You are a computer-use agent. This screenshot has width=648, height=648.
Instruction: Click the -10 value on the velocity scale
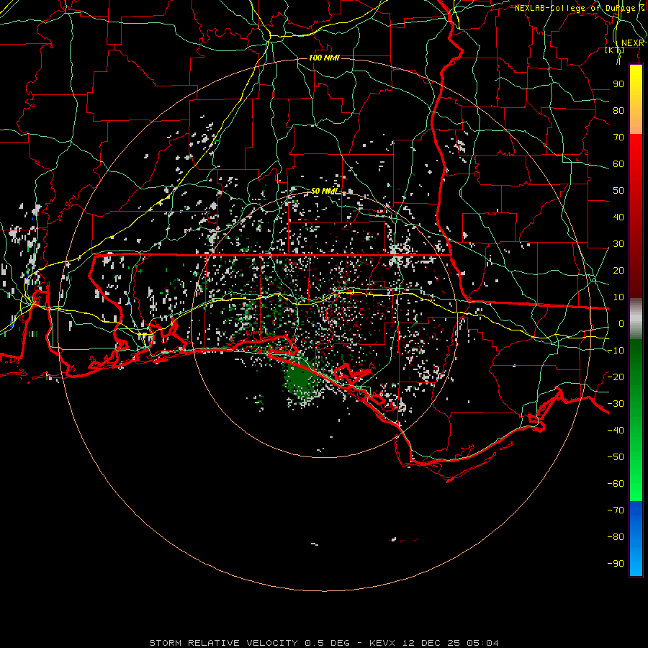click(x=616, y=351)
